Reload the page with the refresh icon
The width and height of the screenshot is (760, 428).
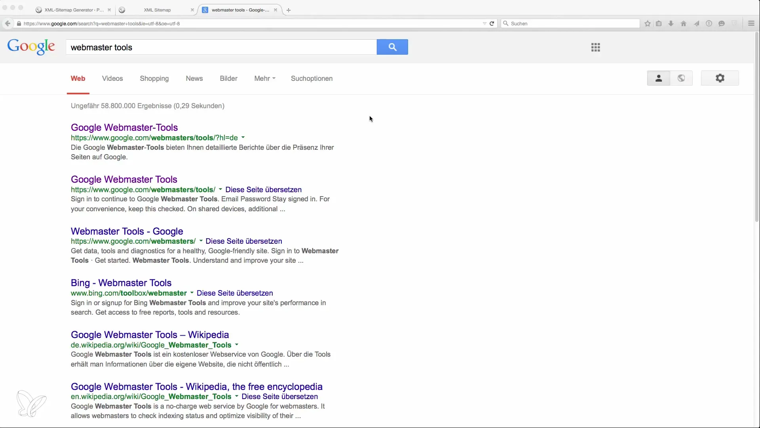point(492,23)
